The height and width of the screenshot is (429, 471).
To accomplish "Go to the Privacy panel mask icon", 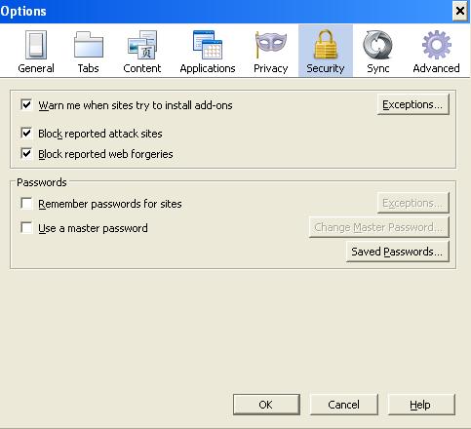I will click(271, 46).
